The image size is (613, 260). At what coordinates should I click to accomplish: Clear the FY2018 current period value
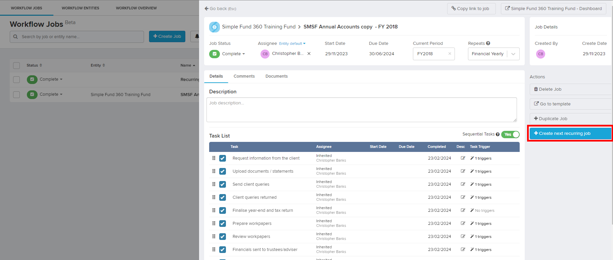point(450,54)
